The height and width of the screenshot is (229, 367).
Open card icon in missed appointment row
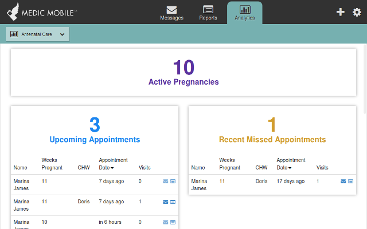click(x=350, y=181)
